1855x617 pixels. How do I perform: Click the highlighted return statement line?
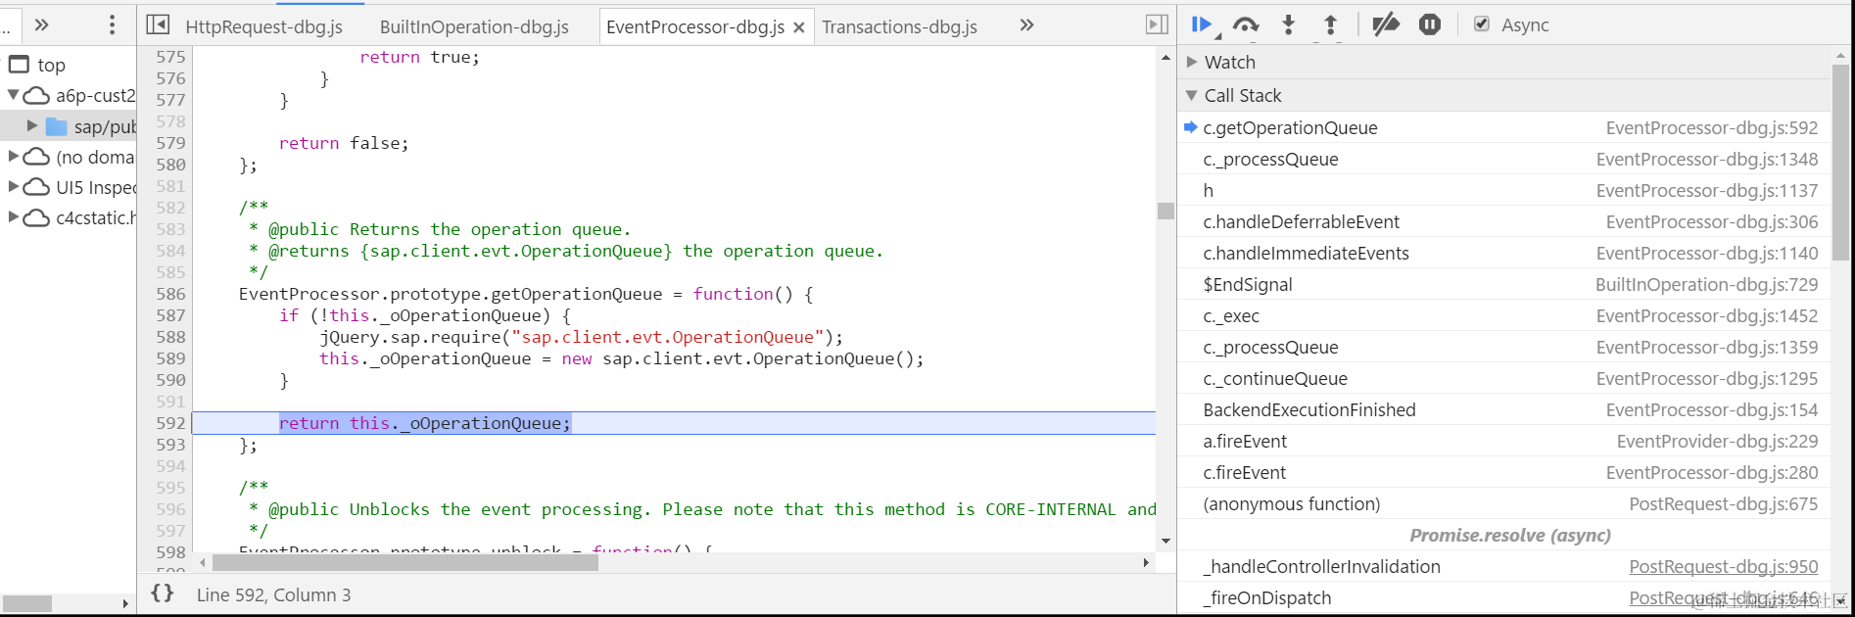(x=674, y=423)
